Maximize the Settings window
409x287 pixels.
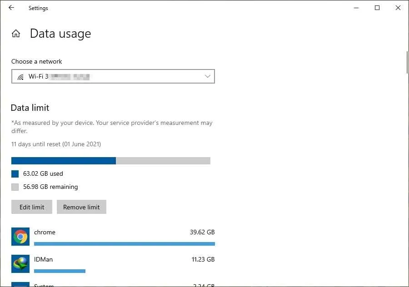point(377,8)
